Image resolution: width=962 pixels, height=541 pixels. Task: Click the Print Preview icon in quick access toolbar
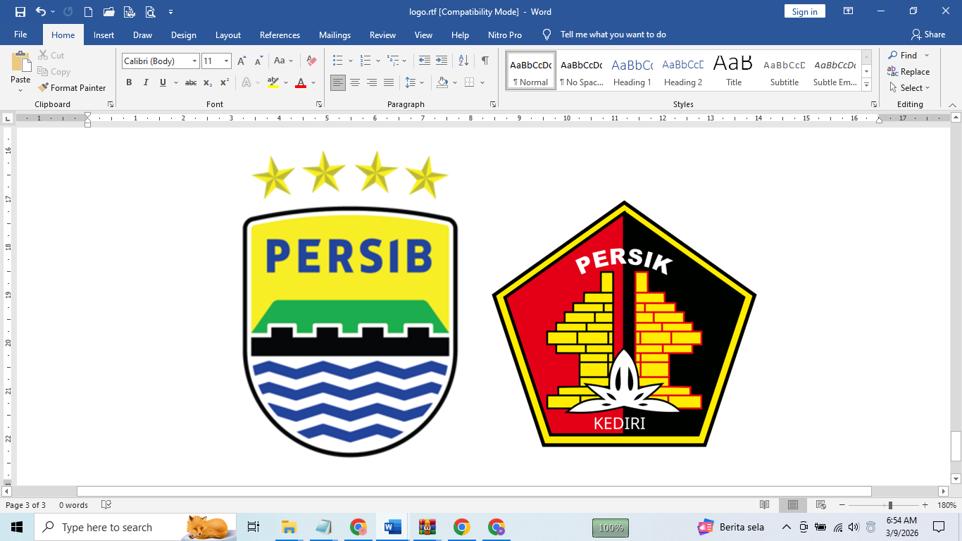point(151,12)
